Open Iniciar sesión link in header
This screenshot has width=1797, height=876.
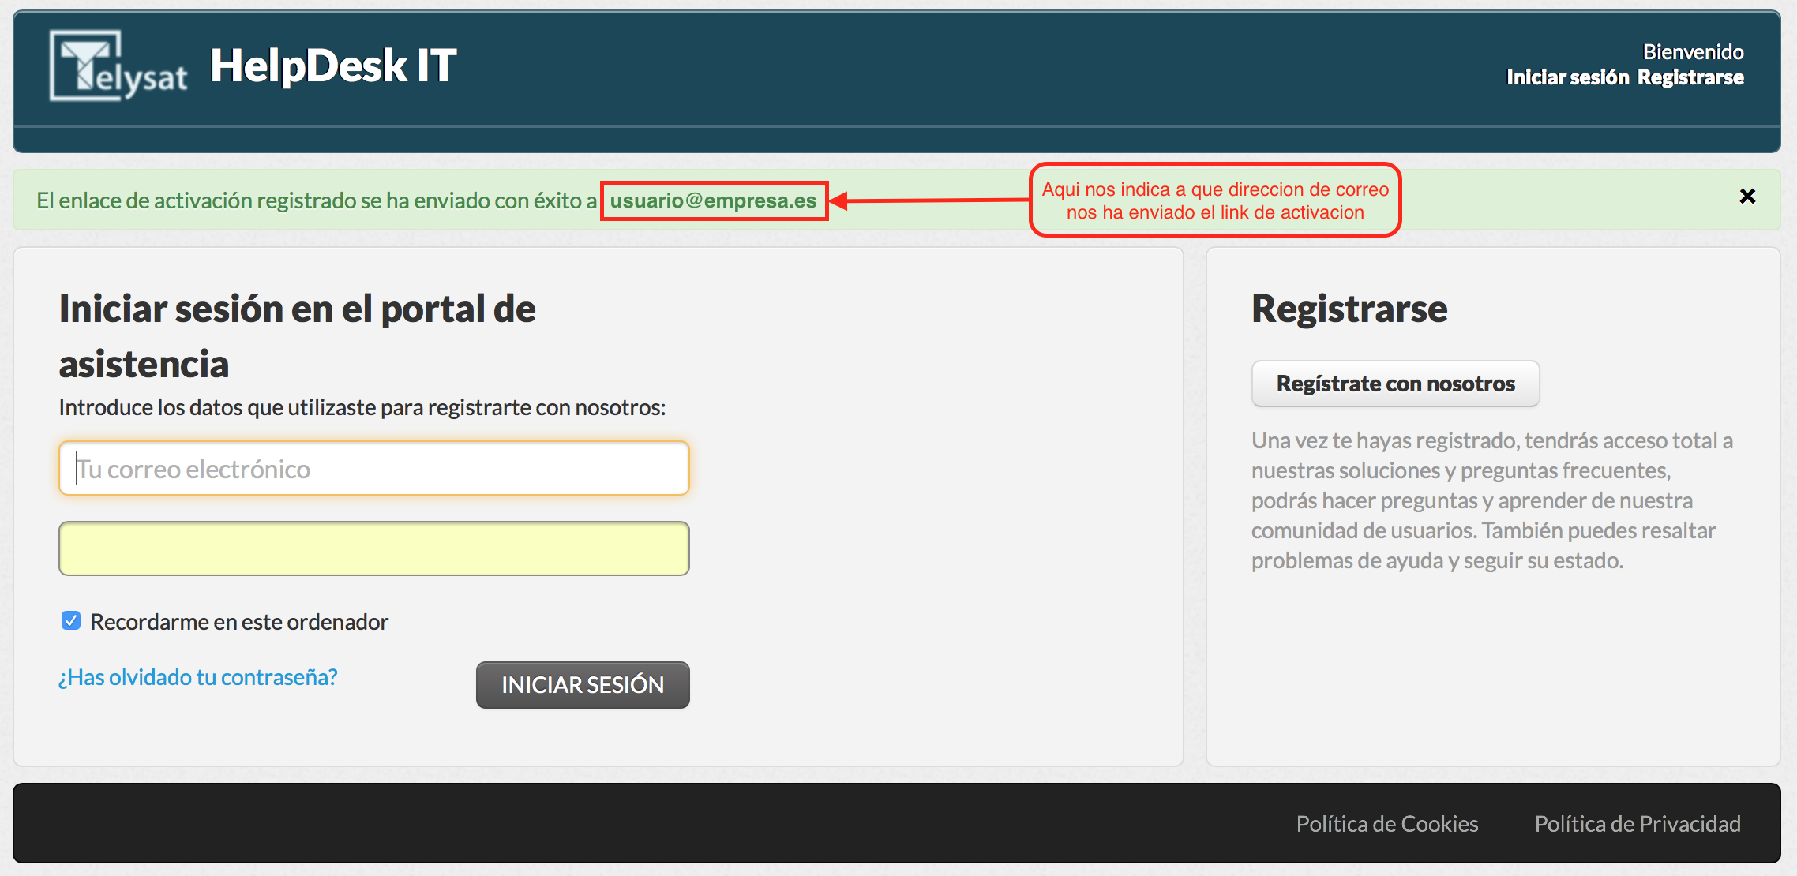(x=1567, y=77)
